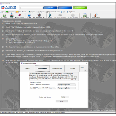Click the Cancel button in the dialog
This screenshot has width=116, height=116.
click(x=62, y=101)
